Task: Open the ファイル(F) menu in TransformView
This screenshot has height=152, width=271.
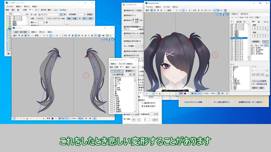Action: (x=149, y=7)
